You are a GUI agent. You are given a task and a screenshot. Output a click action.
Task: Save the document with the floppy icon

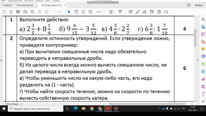tap(4, 12)
